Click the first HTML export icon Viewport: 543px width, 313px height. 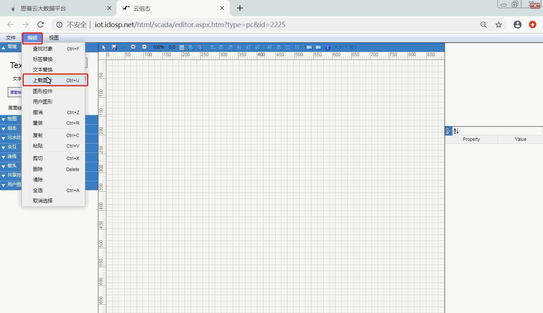tap(309, 47)
